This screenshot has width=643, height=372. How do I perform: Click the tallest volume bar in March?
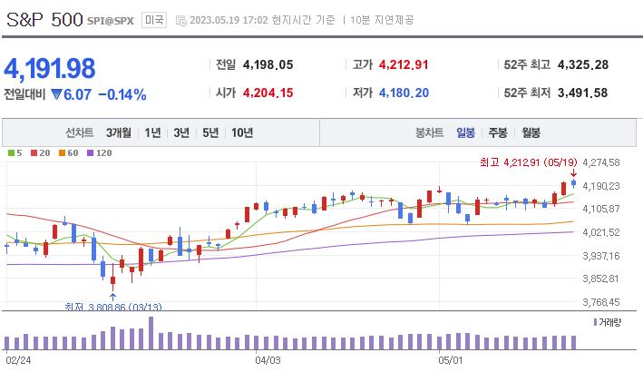(x=151, y=333)
